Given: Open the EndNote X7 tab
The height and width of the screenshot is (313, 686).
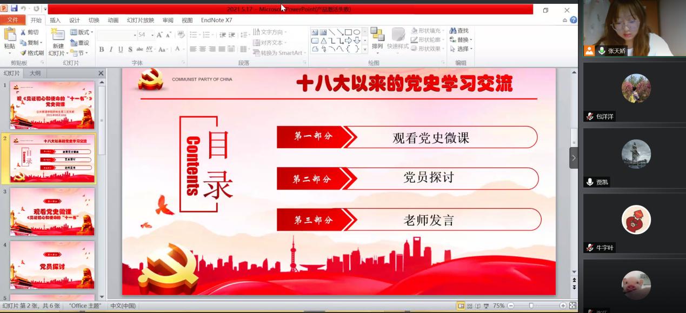Looking at the screenshot, I should tap(216, 20).
